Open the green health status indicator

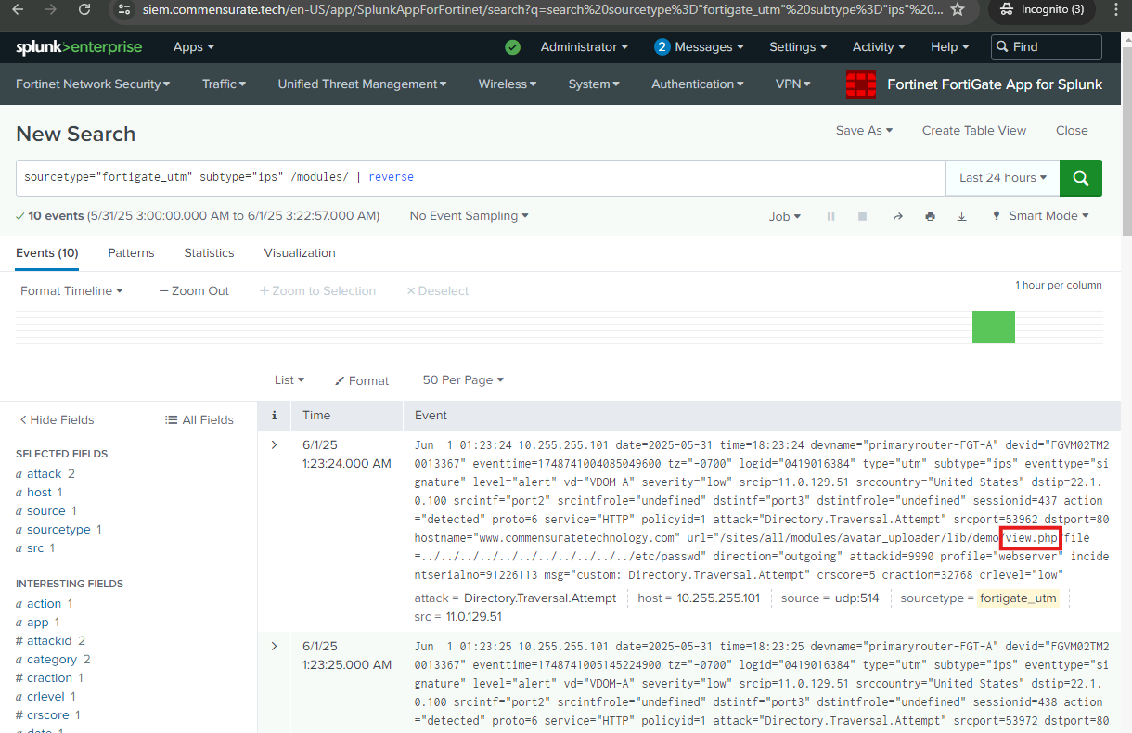[512, 47]
